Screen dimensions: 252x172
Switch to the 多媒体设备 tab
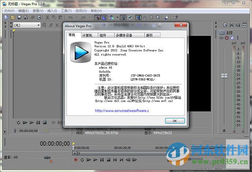coord(129,36)
